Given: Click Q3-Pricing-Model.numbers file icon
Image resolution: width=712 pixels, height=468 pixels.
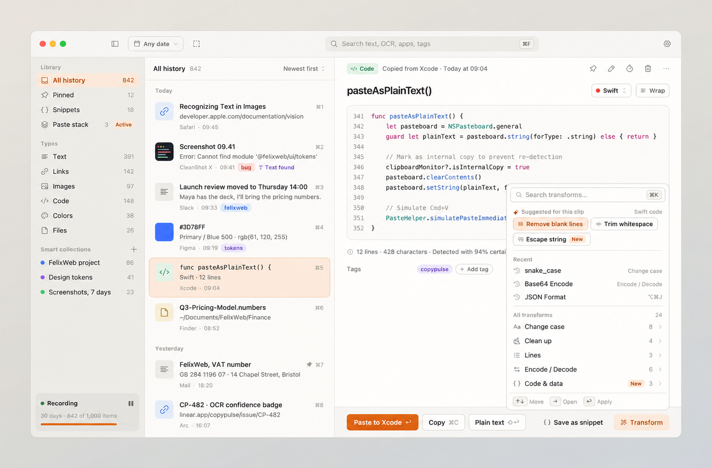Looking at the screenshot, I should click(164, 312).
